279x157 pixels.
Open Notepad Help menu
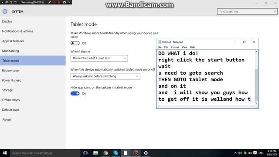point(193,47)
